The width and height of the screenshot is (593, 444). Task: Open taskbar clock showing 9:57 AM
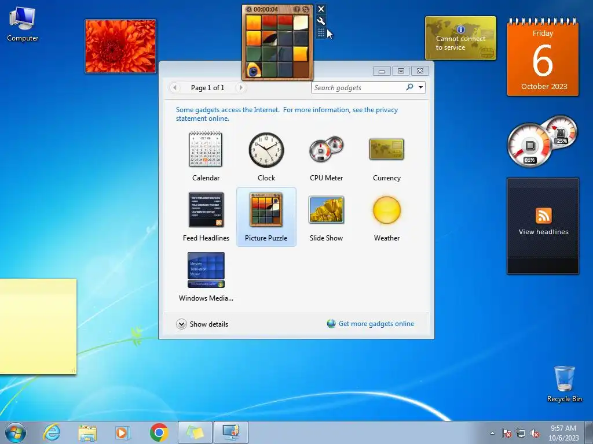[x=563, y=432]
